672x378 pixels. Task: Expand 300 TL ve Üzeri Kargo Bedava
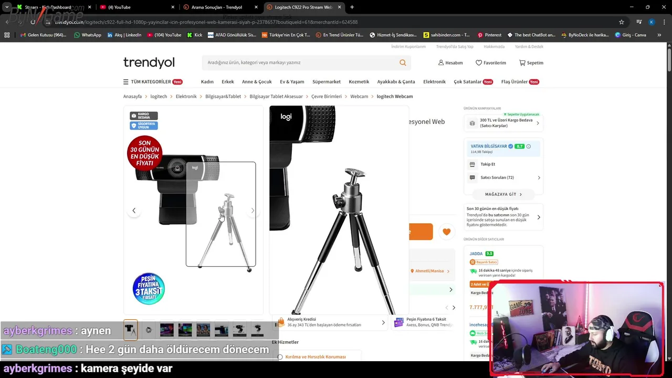tap(503, 123)
